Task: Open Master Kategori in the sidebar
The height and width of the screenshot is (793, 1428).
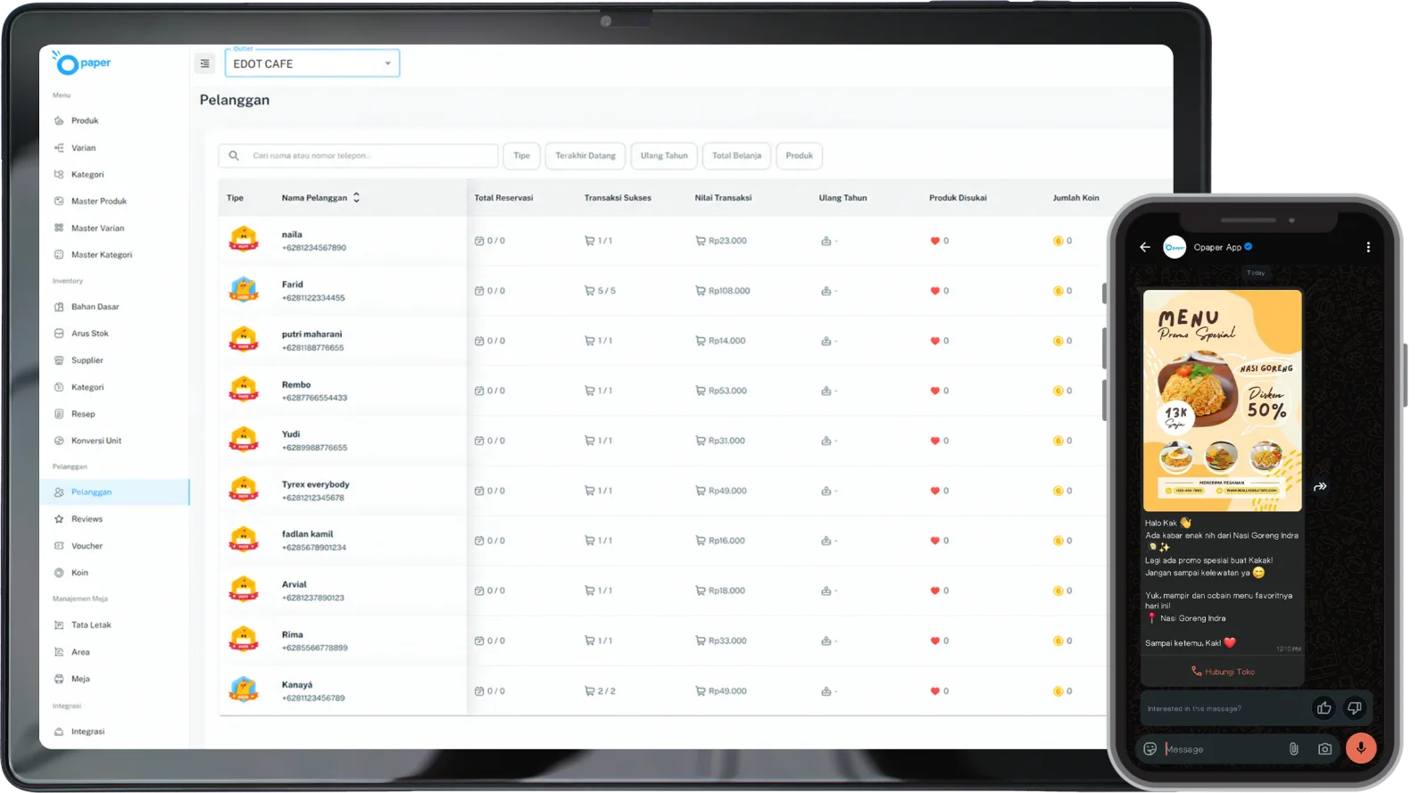Action: [102, 255]
